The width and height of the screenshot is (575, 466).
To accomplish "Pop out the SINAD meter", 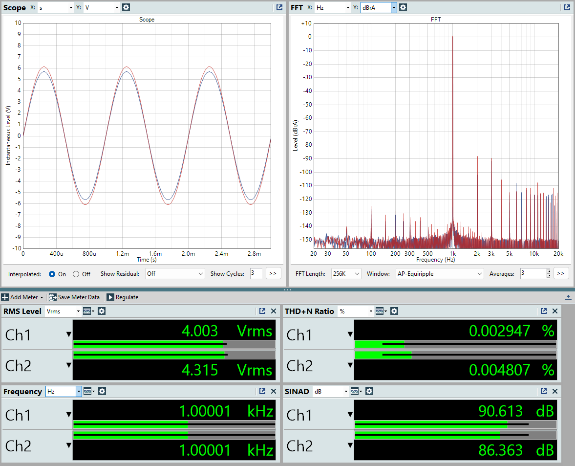I will [543, 392].
